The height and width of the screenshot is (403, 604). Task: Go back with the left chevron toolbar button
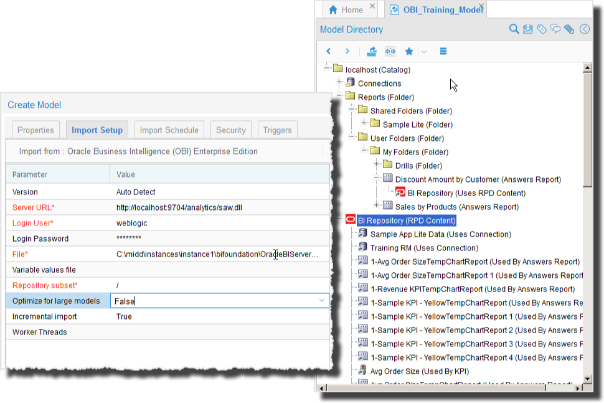pyautogui.click(x=329, y=51)
